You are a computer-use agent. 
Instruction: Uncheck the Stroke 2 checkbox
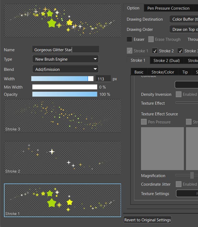tap(155, 51)
